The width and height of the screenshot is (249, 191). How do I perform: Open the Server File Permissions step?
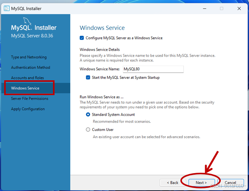[x=30, y=99]
